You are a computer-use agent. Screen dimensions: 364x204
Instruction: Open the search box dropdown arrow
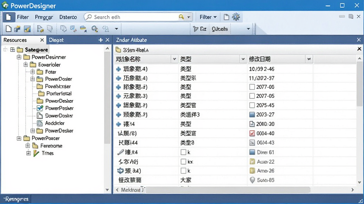(189, 17)
